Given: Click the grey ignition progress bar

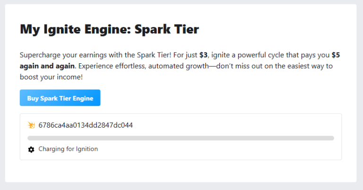Looking at the screenshot, I should coord(181,138).
